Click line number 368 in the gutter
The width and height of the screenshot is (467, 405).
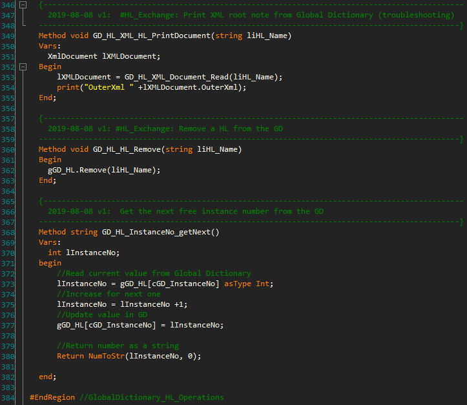pos(8,233)
